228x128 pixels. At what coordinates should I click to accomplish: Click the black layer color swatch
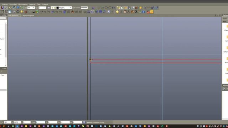point(57,8)
